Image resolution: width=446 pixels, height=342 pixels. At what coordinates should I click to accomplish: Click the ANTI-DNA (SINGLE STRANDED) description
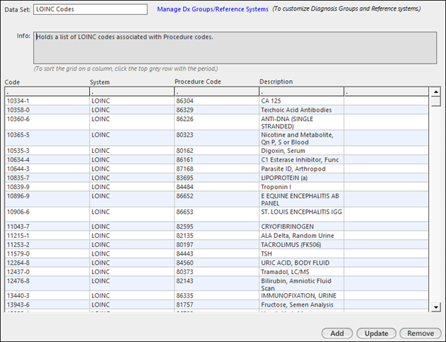click(x=301, y=122)
